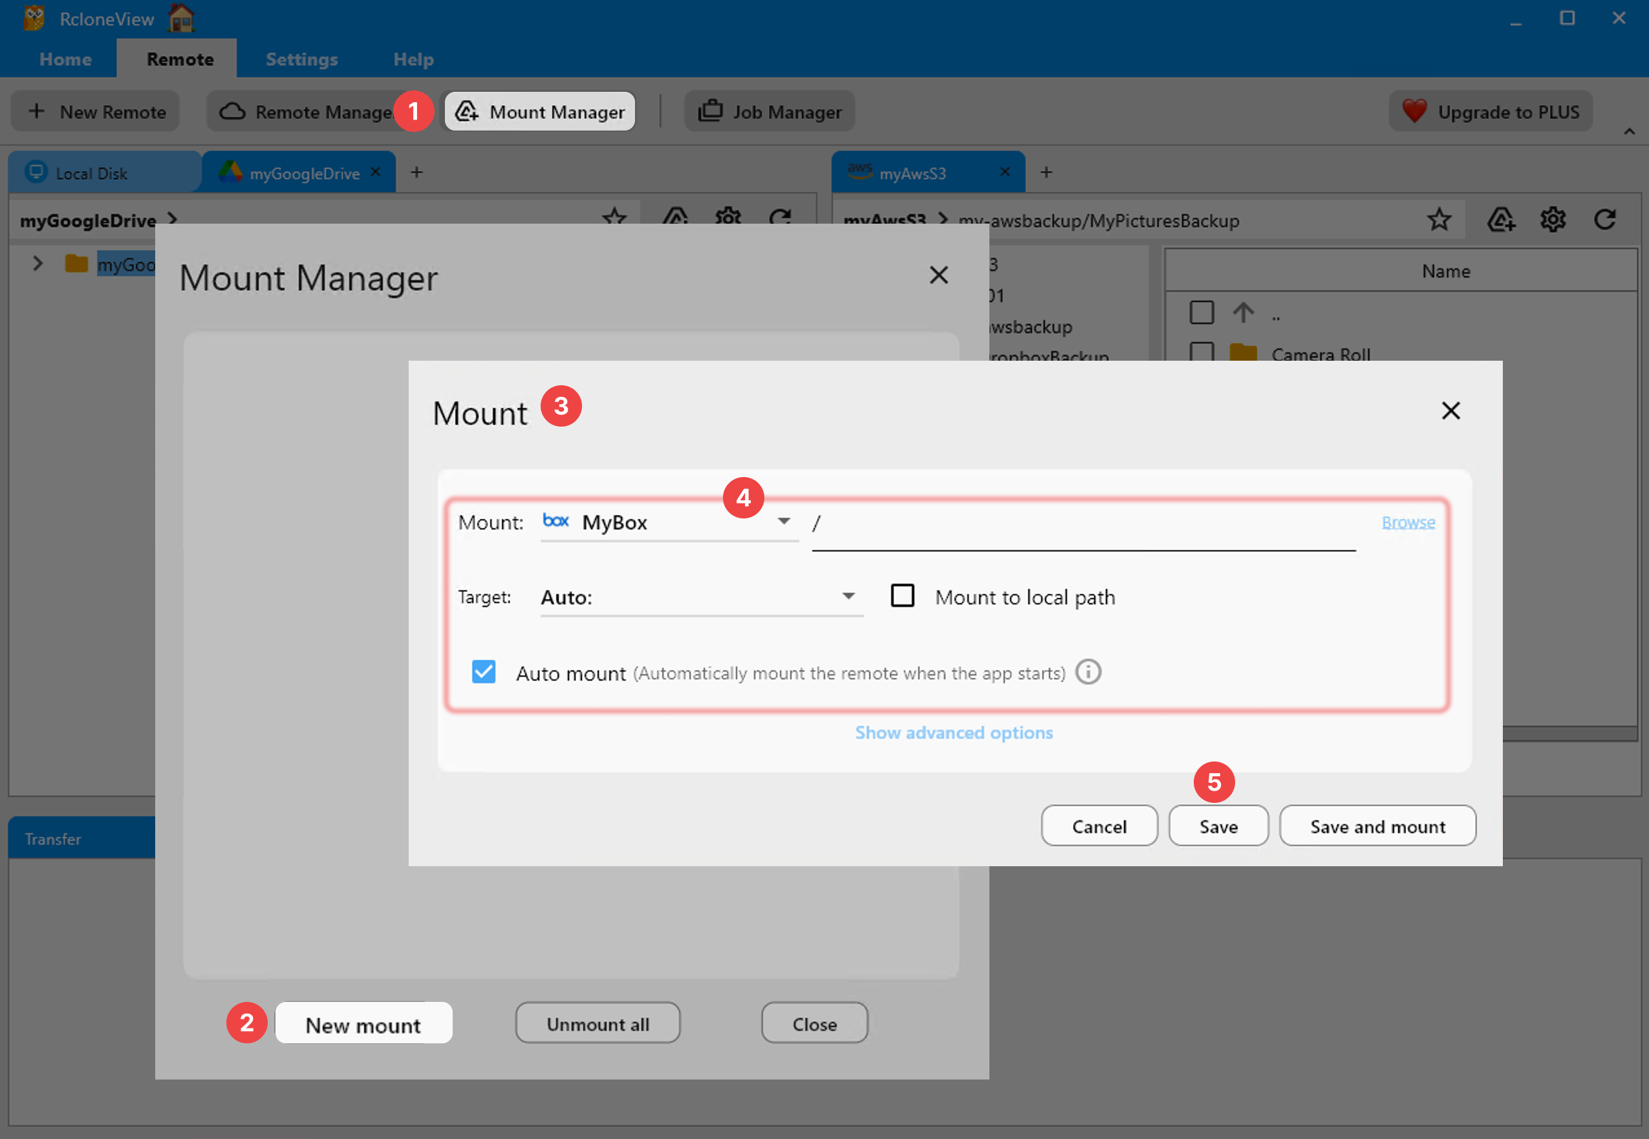Click Upgrade to PLUS

1491,111
